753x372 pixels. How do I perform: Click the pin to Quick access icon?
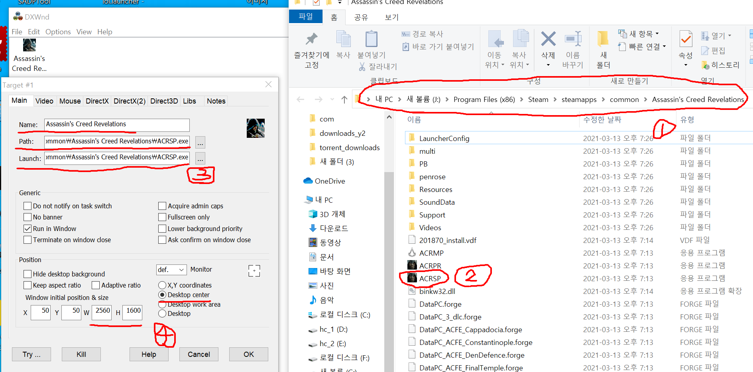(x=311, y=39)
